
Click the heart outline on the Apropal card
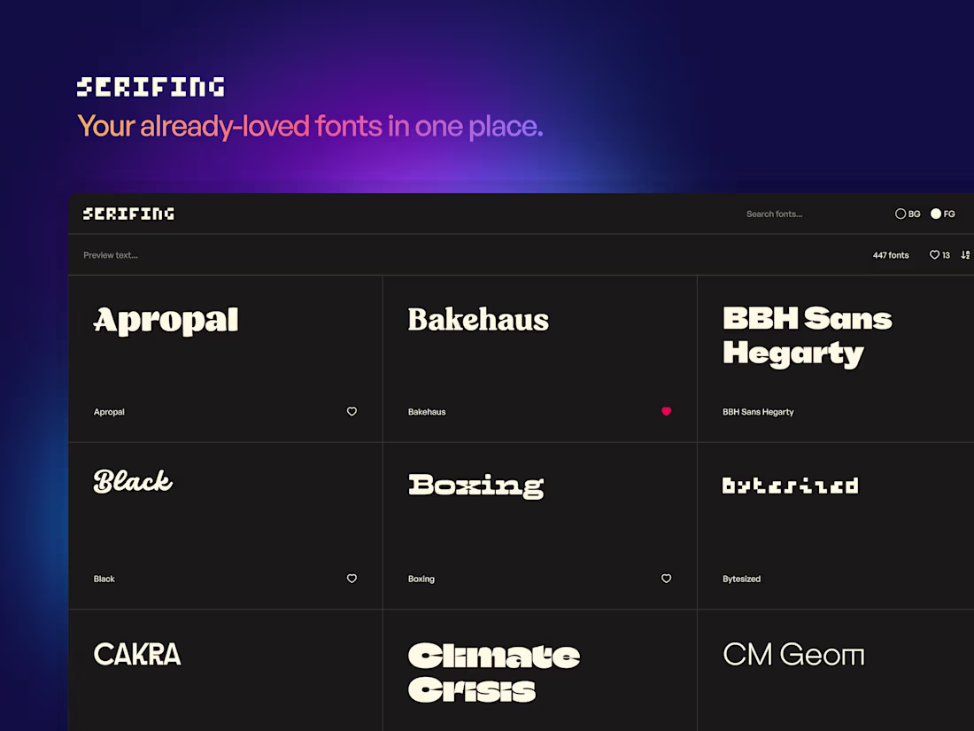352,411
